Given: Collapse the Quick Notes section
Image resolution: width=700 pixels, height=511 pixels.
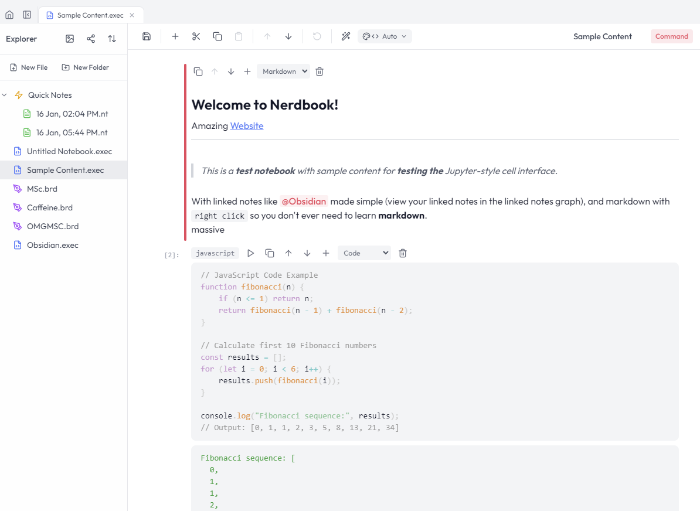Looking at the screenshot, I should point(5,95).
